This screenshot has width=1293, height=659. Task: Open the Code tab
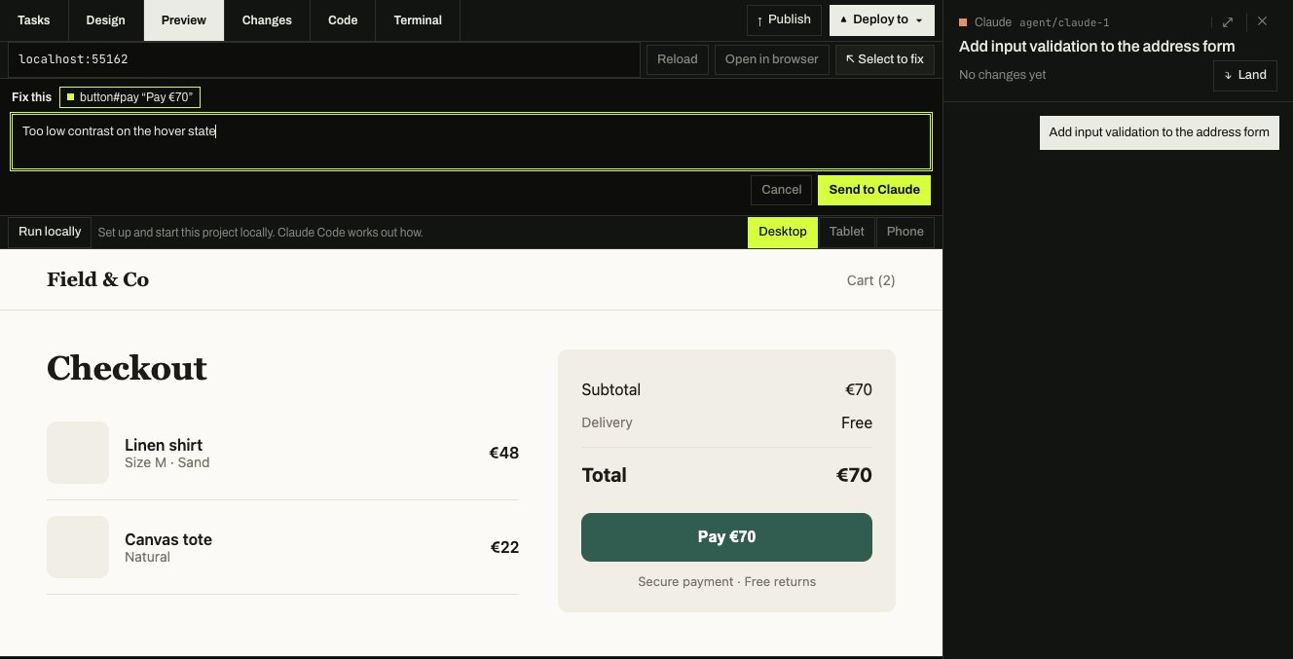click(343, 19)
